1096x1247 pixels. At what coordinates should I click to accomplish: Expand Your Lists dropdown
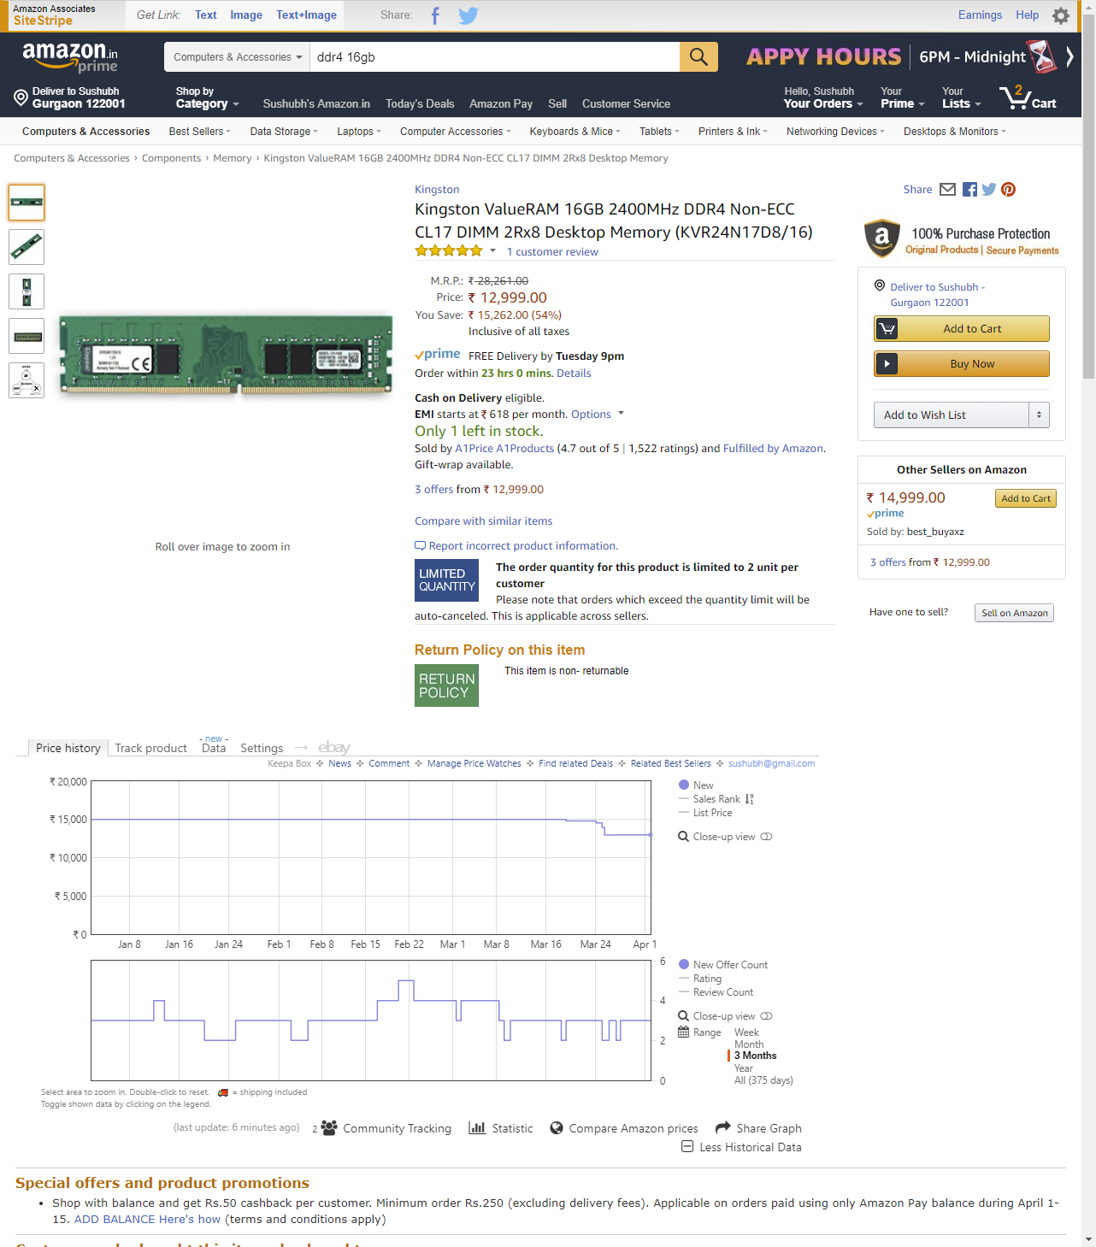click(x=961, y=97)
